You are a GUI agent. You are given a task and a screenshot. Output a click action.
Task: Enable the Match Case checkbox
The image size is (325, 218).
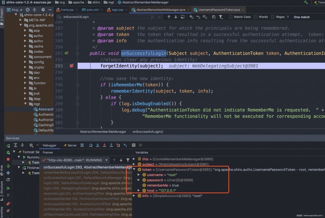pos(231,17)
